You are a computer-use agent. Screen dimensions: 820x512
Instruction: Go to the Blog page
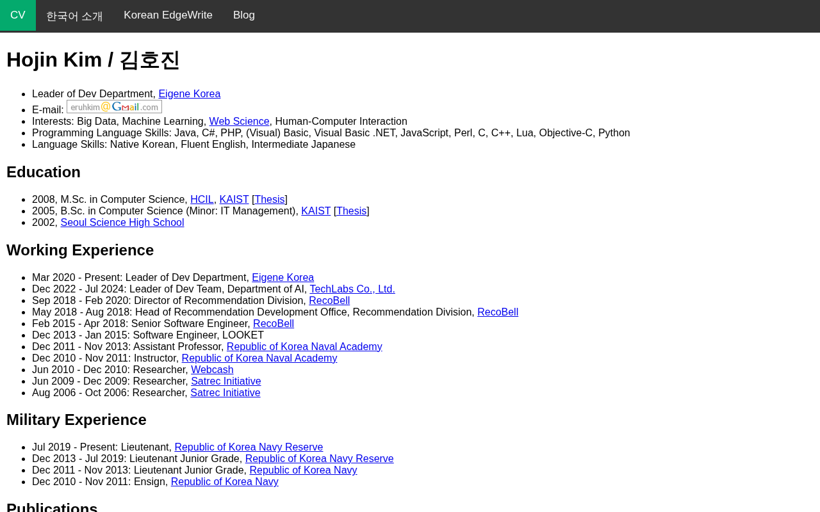tap(244, 15)
